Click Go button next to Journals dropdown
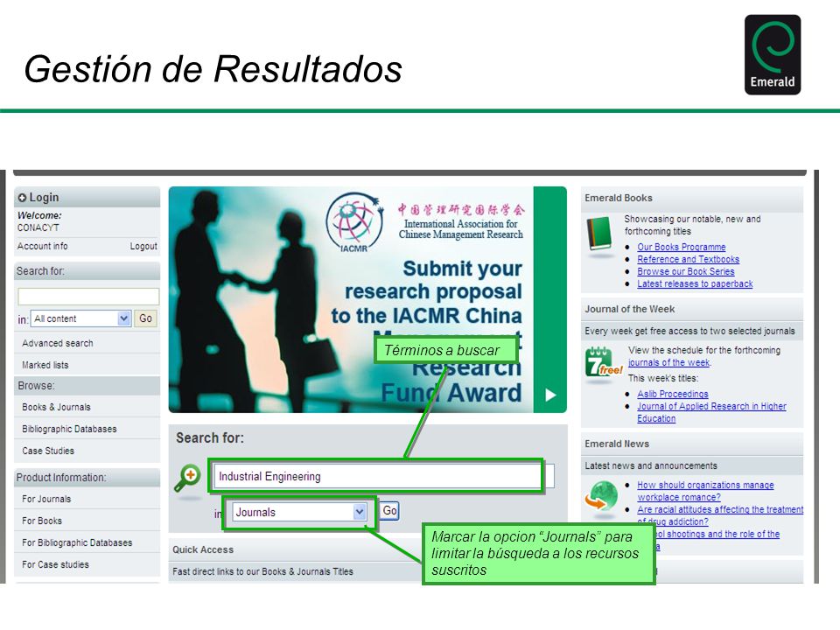This screenshot has width=840, height=630. coord(389,510)
